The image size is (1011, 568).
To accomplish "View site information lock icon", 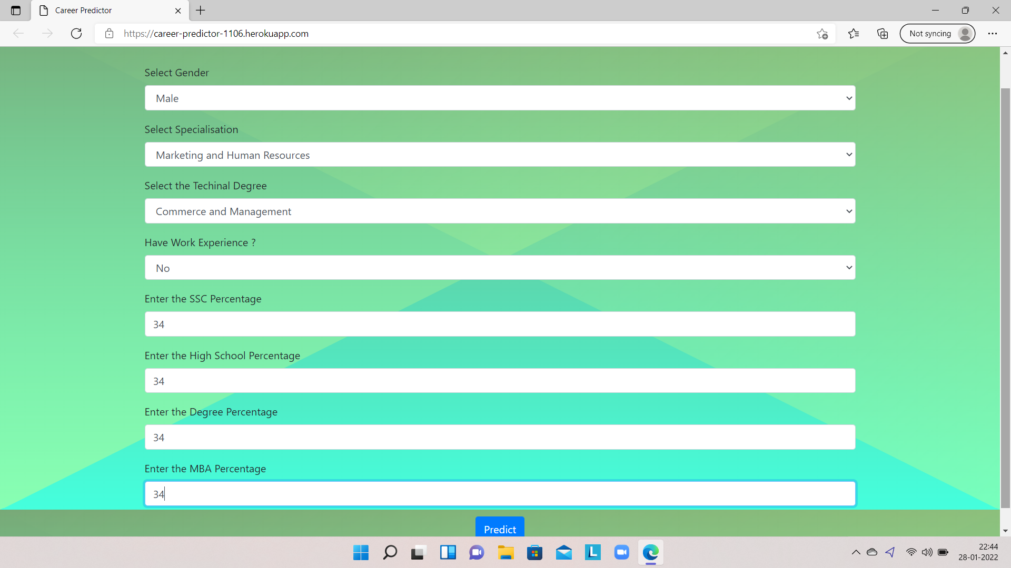I will tap(109, 34).
